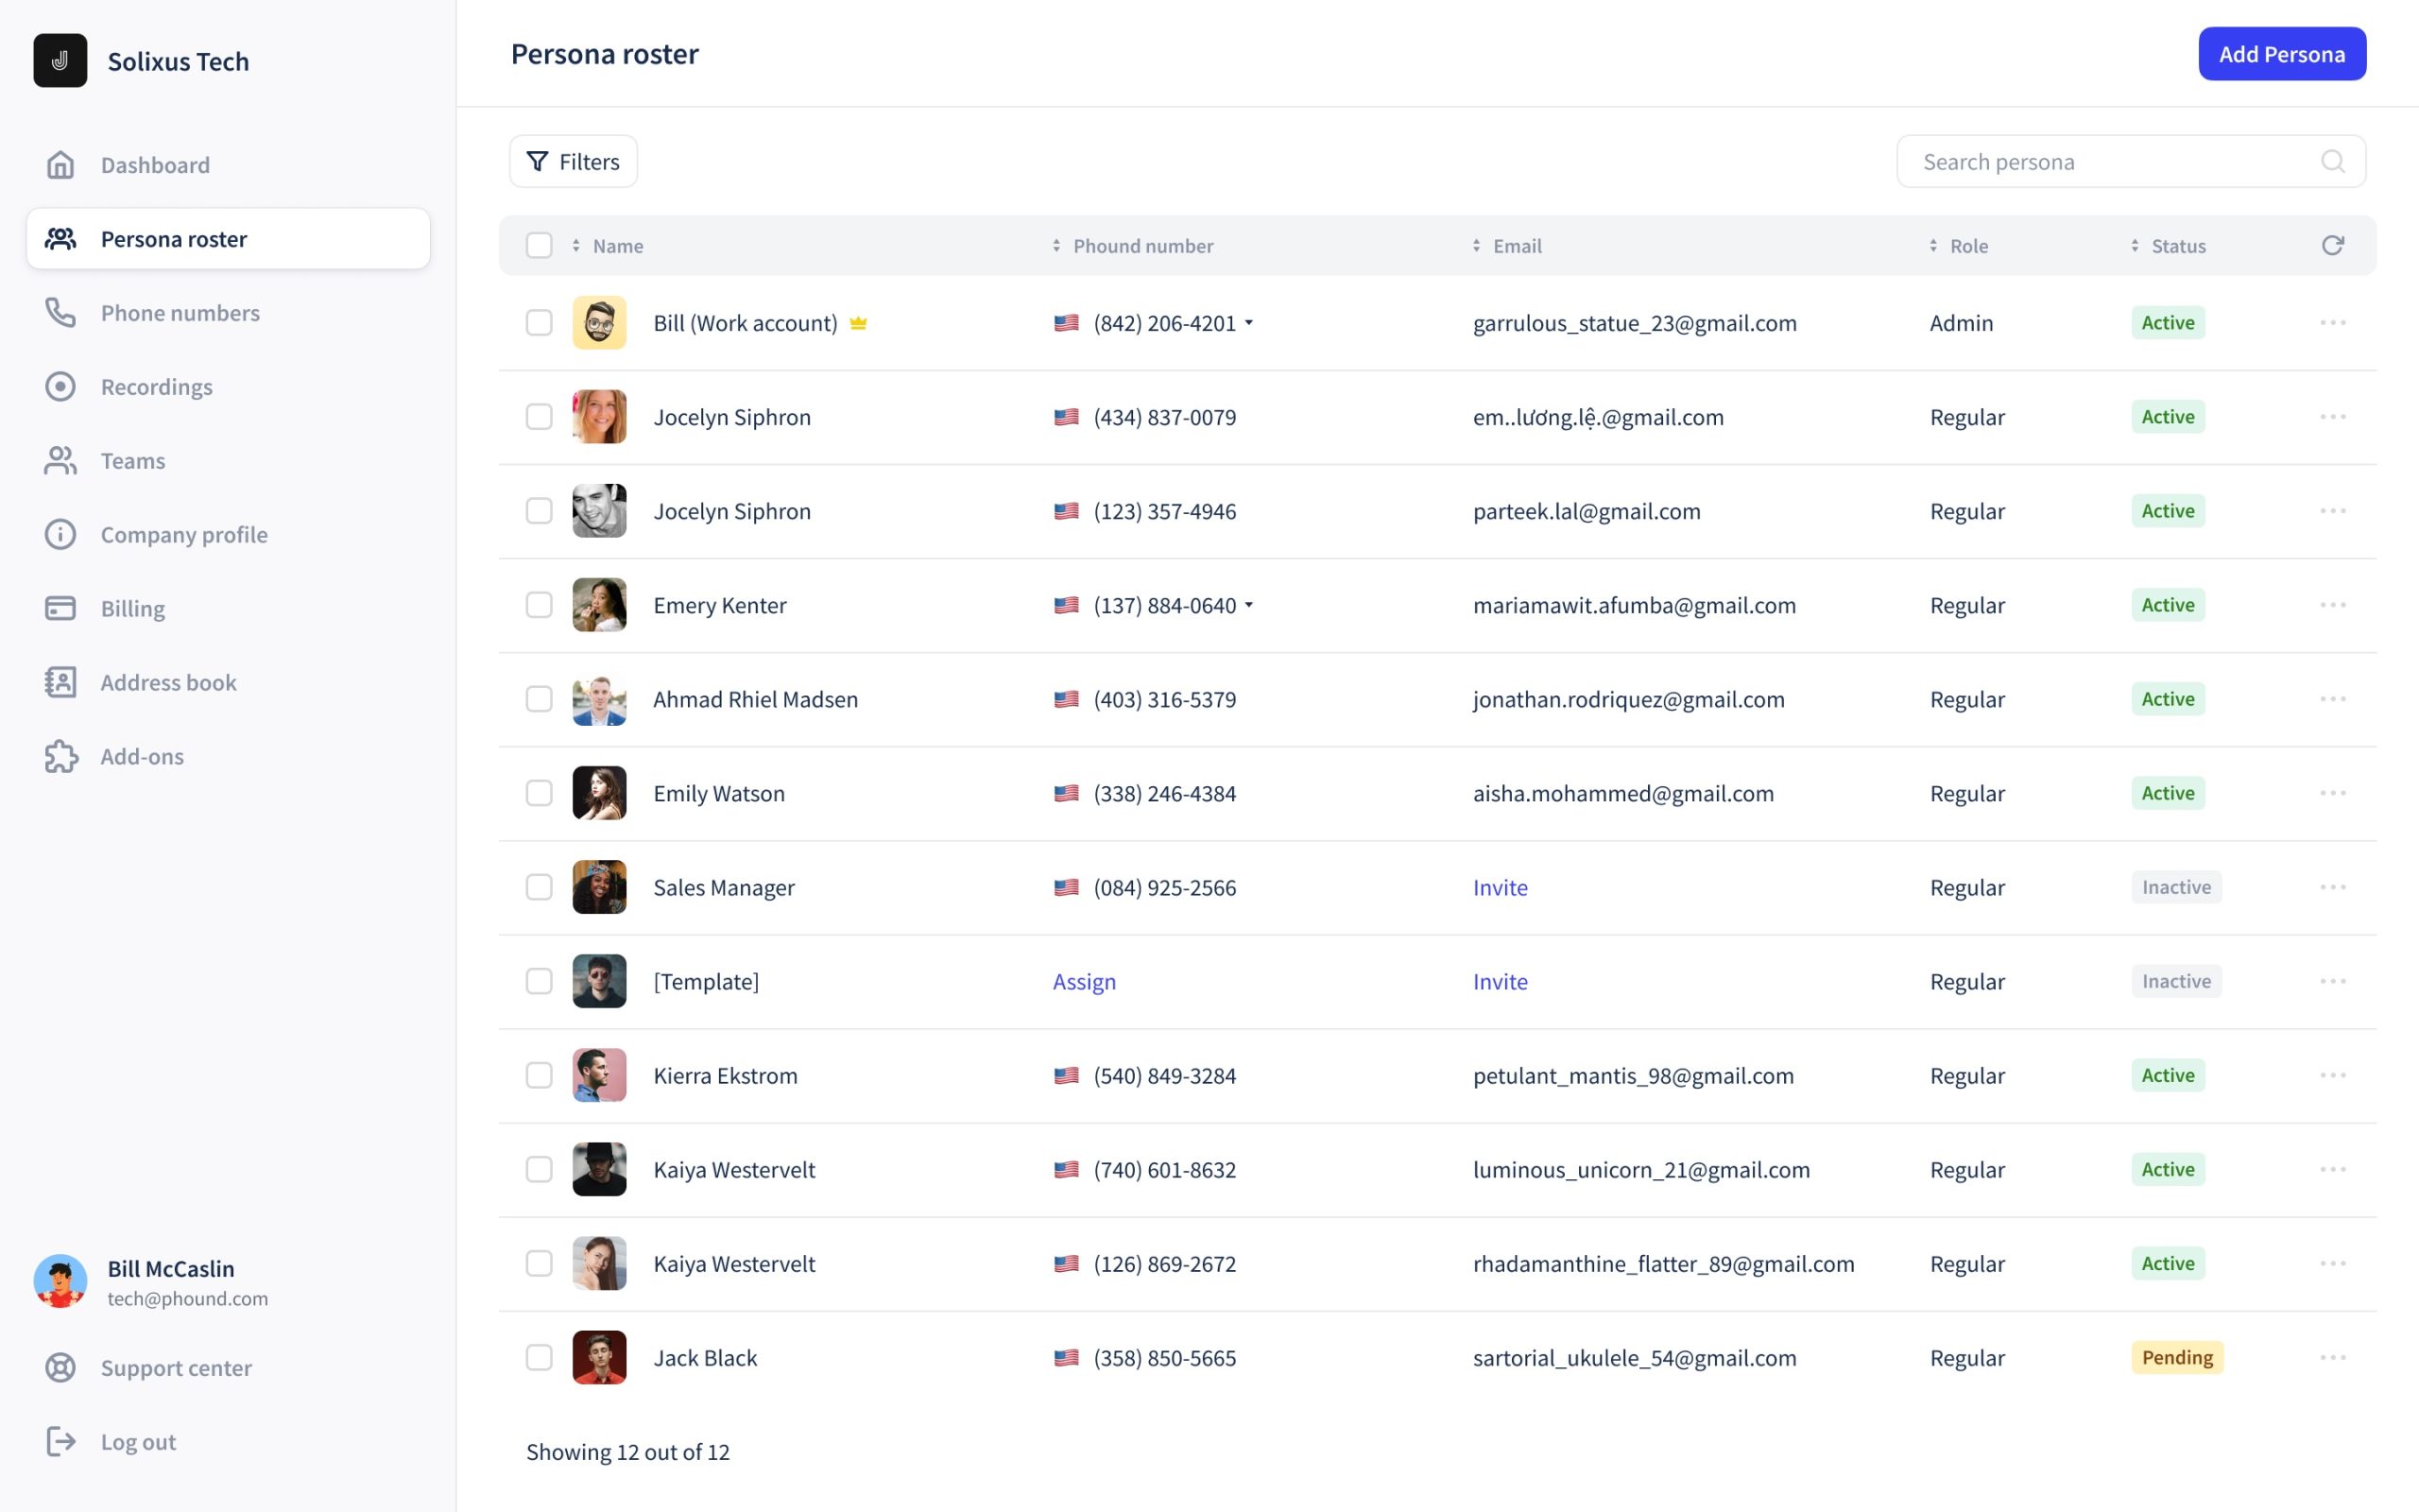
Task: Click Assign link for [Template] persona
Action: pyautogui.click(x=1084, y=981)
